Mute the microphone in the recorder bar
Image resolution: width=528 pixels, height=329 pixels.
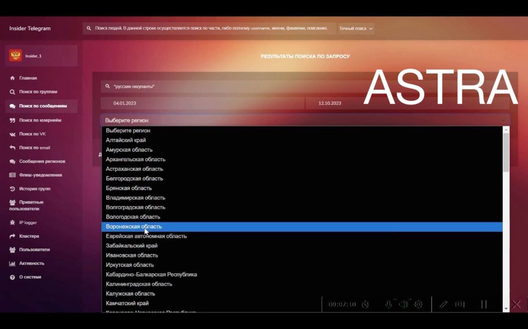[388, 304]
